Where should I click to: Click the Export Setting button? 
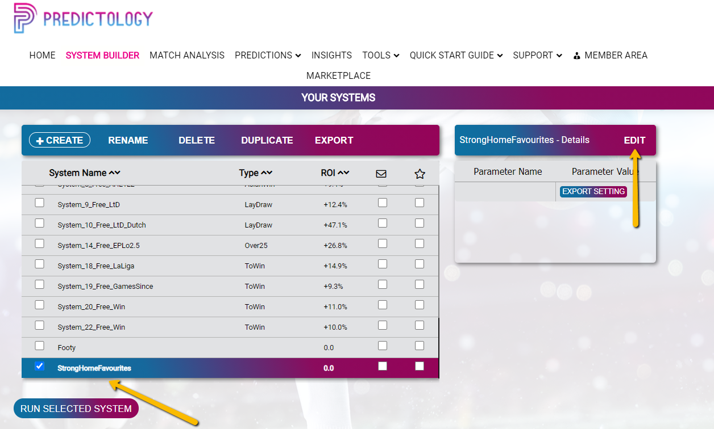click(593, 192)
